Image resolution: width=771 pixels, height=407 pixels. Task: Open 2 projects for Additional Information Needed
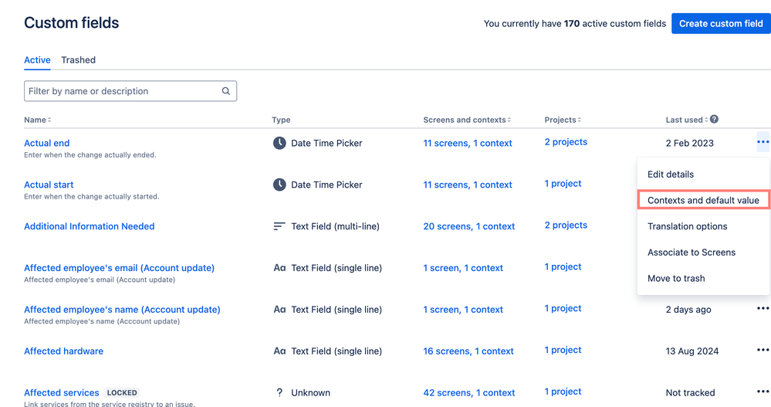[566, 225]
